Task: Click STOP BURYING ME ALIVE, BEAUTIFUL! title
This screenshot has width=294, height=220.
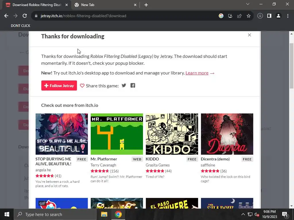Action: pos(53,162)
